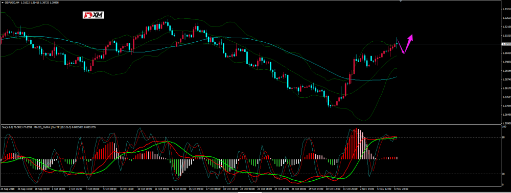Image resolution: width=511 pixels, height=193 pixels.
Task: Click the 1.31530 price axis label
Action: click(x=506, y=36)
